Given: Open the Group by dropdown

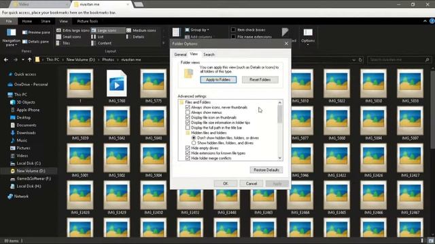Looking at the screenshot, I should (x=197, y=30).
